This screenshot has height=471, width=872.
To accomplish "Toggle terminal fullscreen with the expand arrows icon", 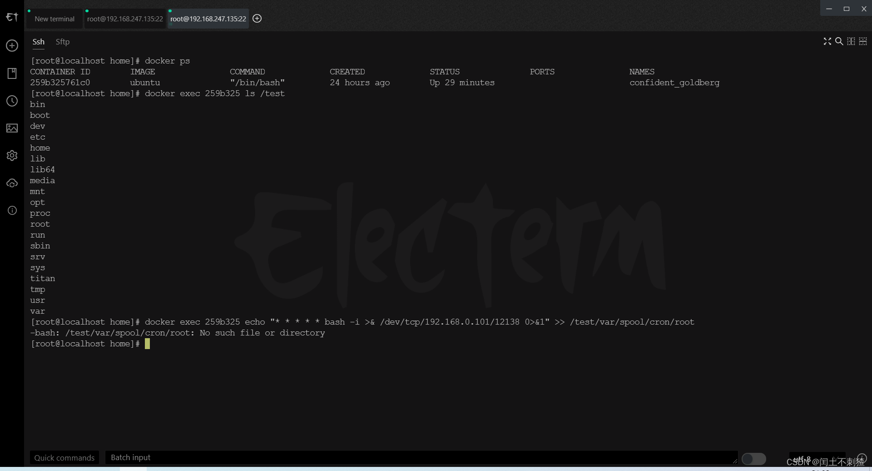I will coord(827,41).
